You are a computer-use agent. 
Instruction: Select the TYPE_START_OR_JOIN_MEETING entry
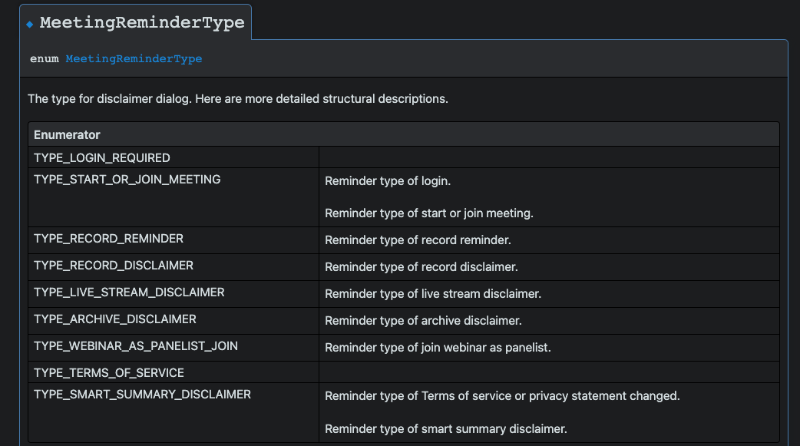(127, 180)
